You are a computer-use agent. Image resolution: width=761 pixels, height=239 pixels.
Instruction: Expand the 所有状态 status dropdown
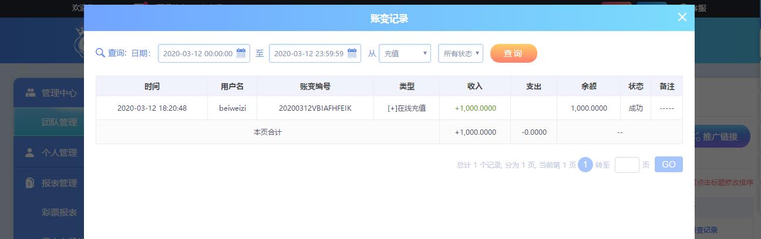(x=460, y=53)
